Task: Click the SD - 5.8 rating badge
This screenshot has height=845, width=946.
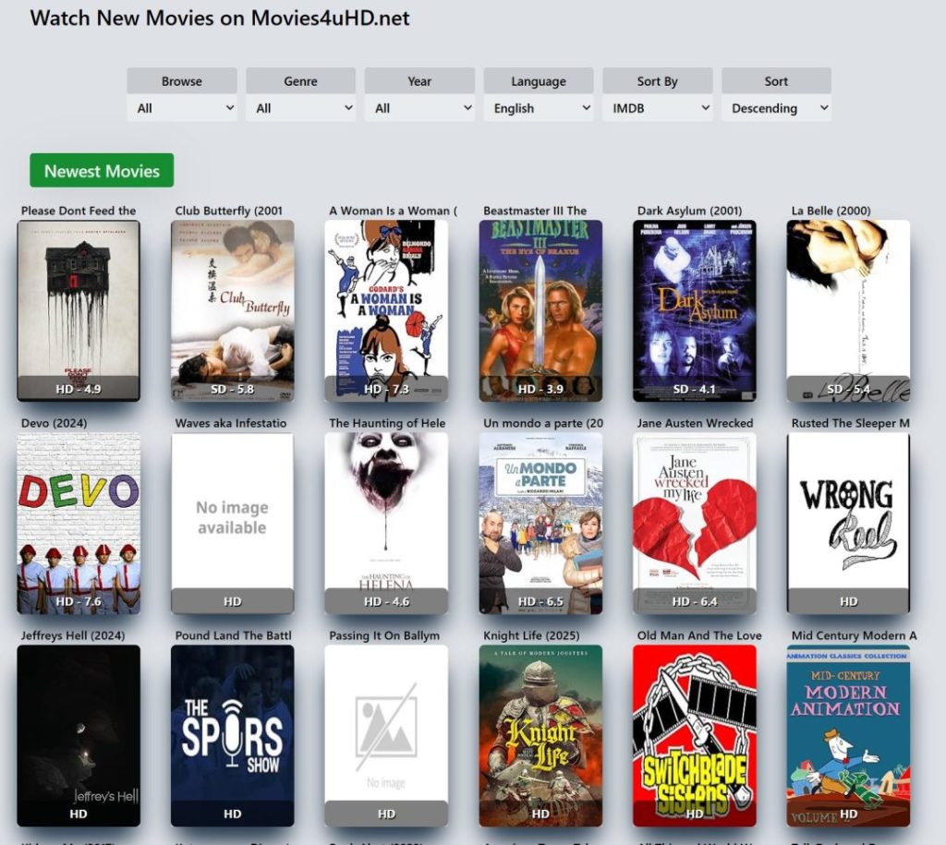Action: click(232, 389)
